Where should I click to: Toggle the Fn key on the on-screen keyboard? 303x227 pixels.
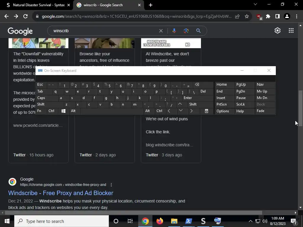click(x=41, y=111)
